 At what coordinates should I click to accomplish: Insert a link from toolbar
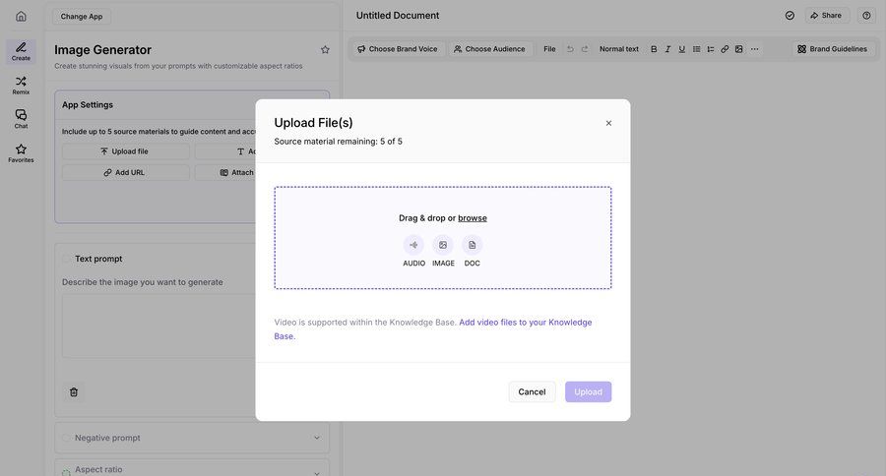pyautogui.click(x=725, y=49)
